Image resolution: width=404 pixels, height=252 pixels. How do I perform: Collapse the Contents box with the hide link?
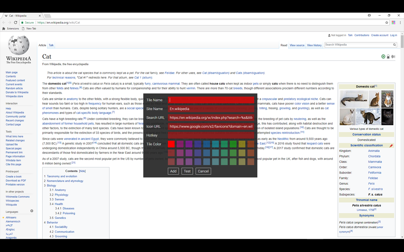pyautogui.click(x=82, y=171)
